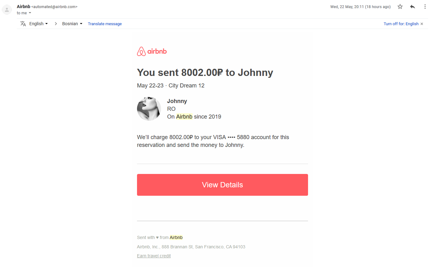The height and width of the screenshot is (267, 431).
Task: Open the English source language dropdown
Action: click(x=38, y=24)
